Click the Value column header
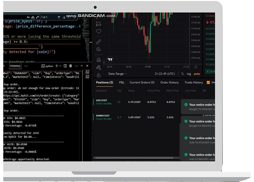This screenshot has height=182, width=254. click(x=131, y=91)
